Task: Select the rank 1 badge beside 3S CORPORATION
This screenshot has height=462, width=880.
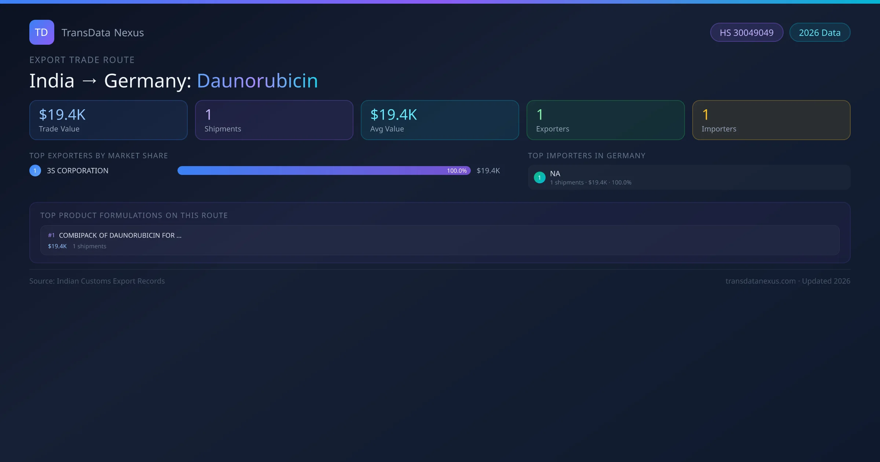Action: click(35, 170)
